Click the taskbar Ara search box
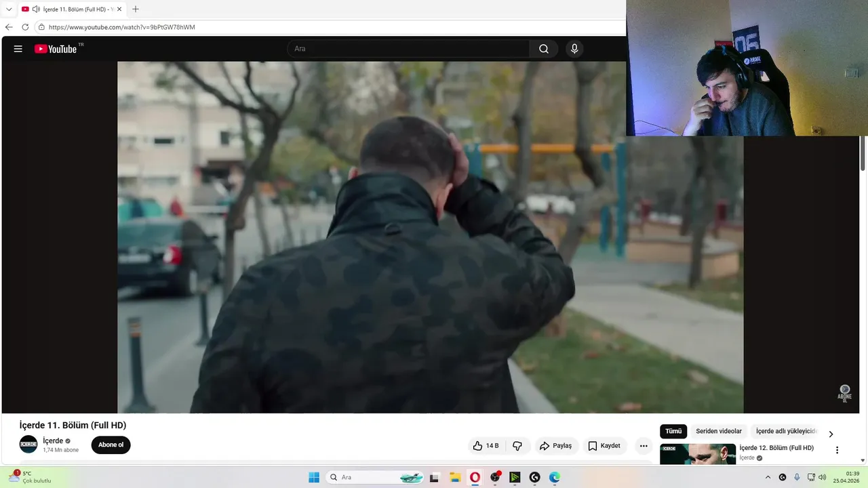The image size is (868, 488). point(376,477)
